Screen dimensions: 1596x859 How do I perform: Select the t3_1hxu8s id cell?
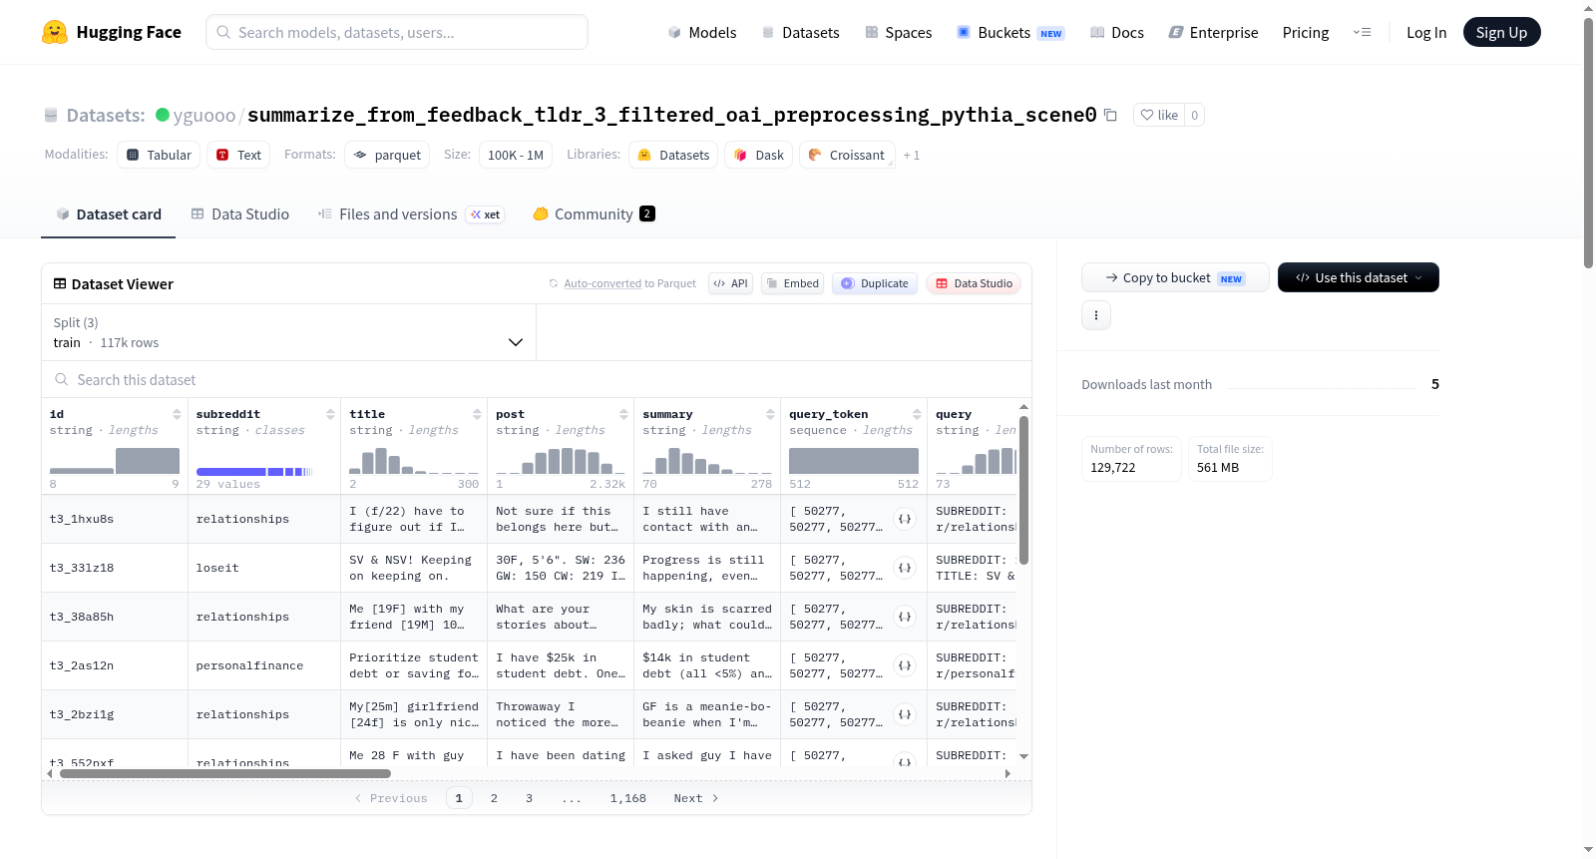click(x=115, y=519)
